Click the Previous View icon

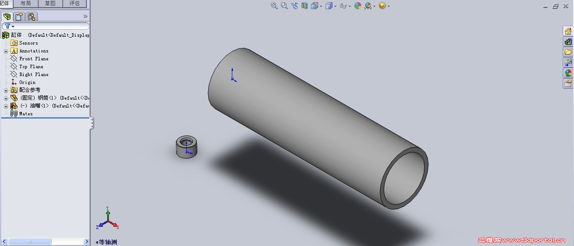pyautogui.click(x=294, y=6)
